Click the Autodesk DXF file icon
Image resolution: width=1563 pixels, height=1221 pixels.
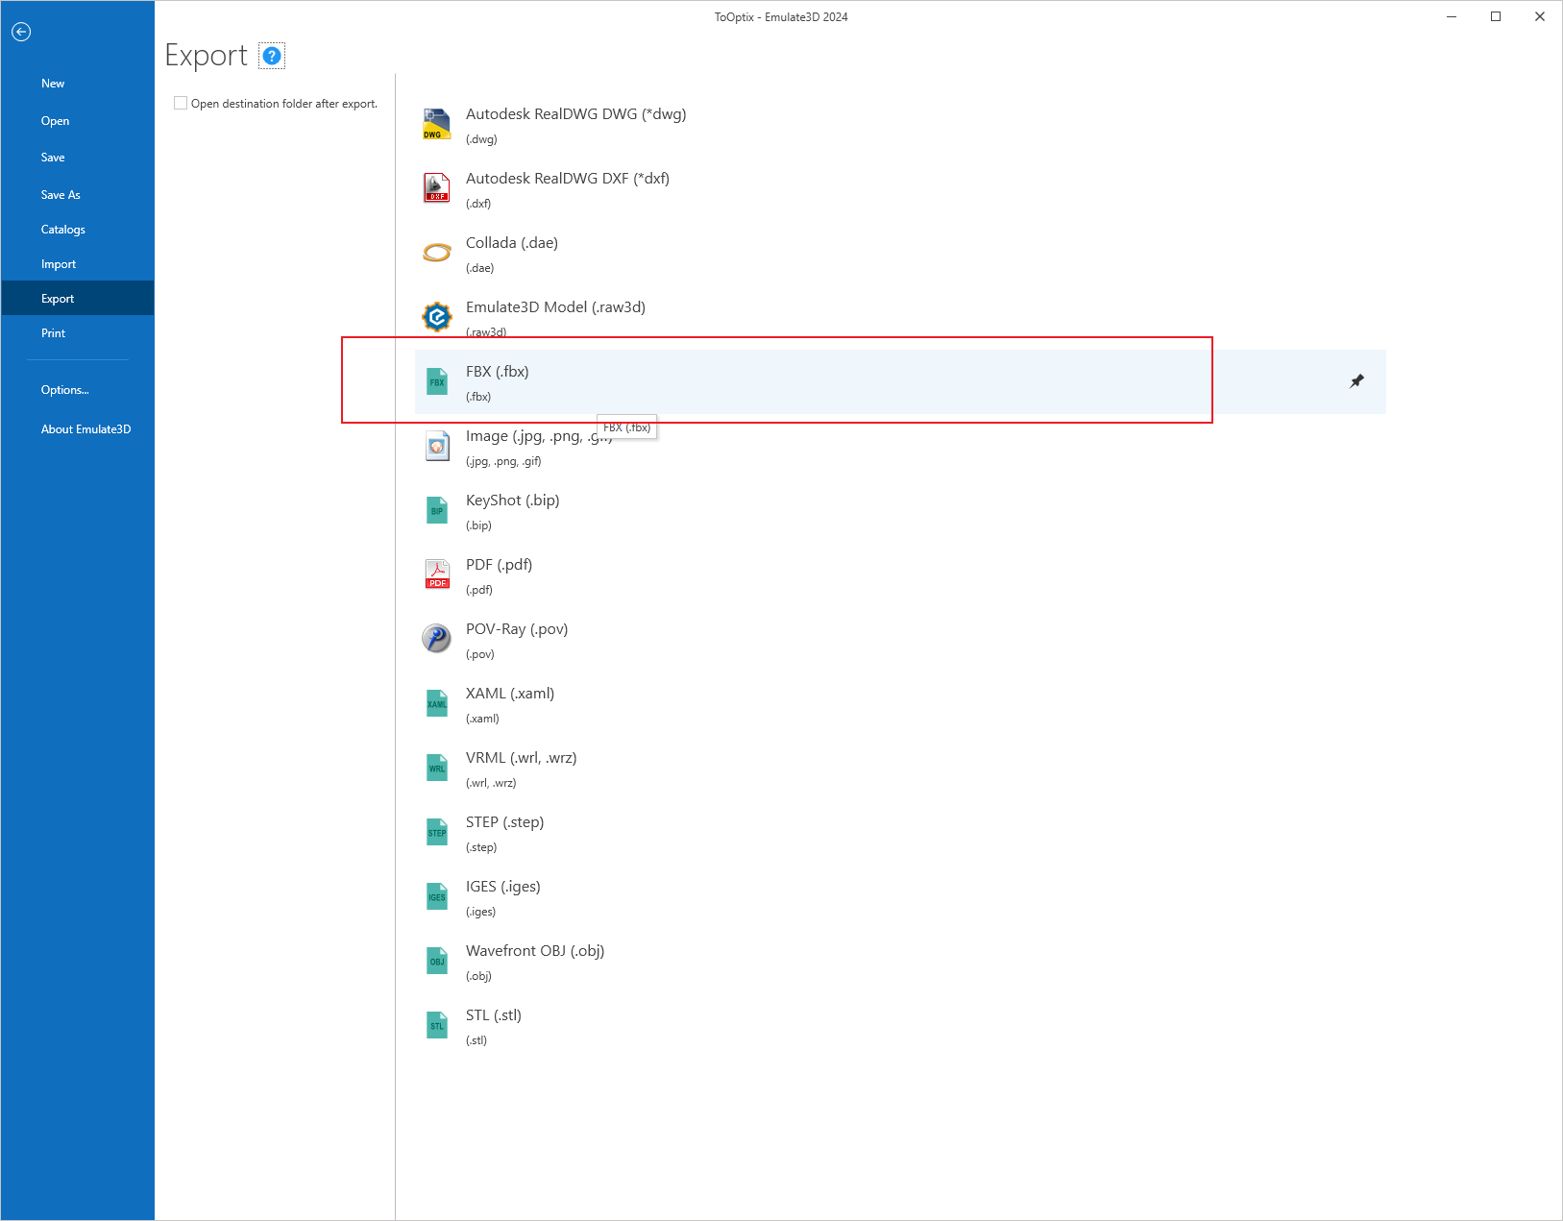pos(437,188)
